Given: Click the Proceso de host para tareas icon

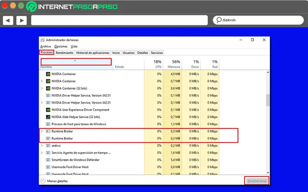Looking at the screenshot, I should tap(48, 124).
